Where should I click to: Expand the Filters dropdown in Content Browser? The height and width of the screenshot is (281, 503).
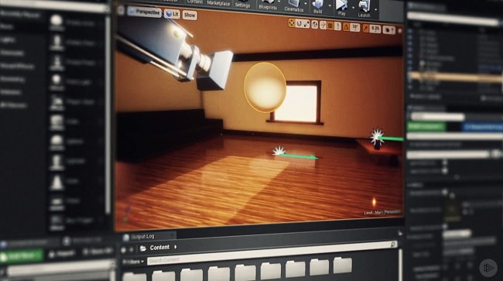click(x=133, y=262)
